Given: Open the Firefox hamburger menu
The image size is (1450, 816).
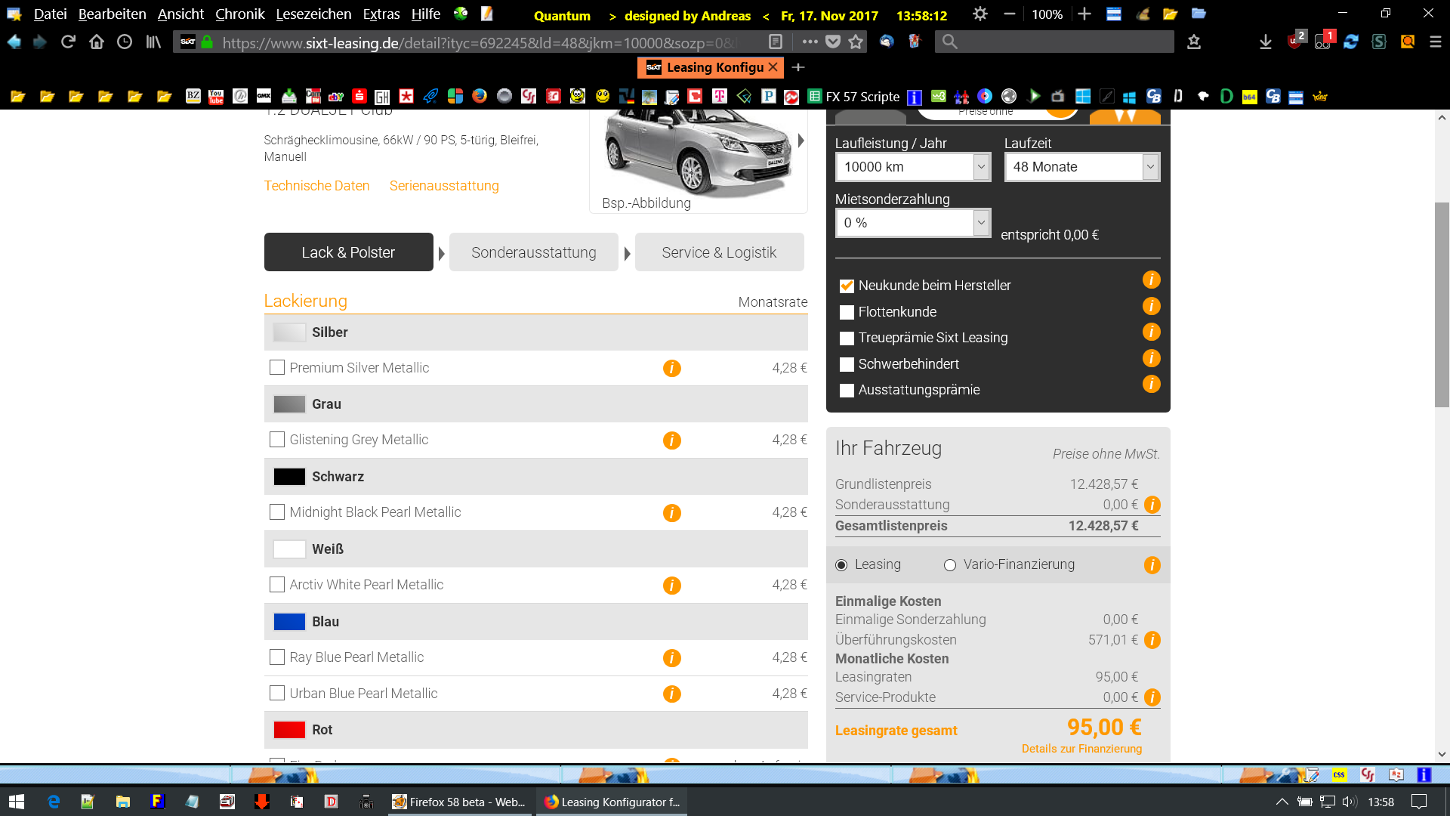Looking at the screenshot, I should click(1436, 42).
